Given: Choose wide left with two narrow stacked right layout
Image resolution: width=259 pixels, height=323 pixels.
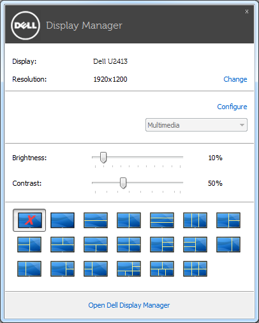Looking at the screenshot, I should pos(63,269).
